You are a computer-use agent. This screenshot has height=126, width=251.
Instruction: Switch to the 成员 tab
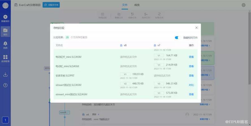[x=137, y=5]
